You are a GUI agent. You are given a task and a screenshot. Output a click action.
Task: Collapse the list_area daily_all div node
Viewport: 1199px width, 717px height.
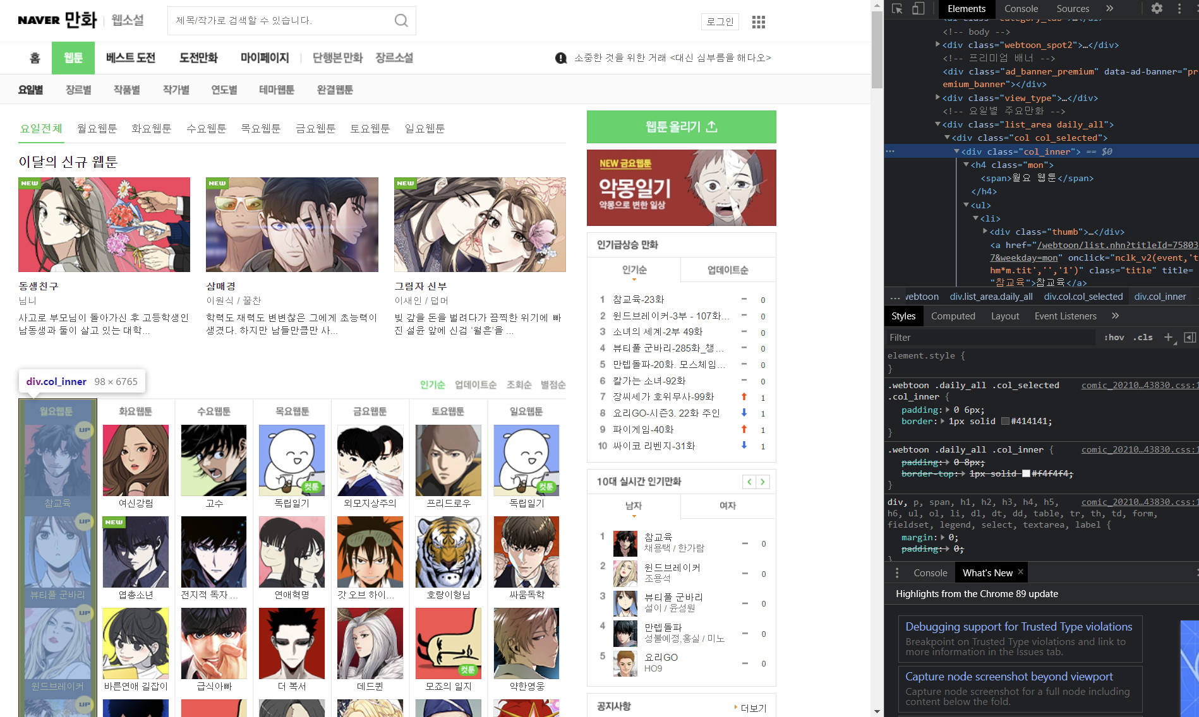coord(937,124)
